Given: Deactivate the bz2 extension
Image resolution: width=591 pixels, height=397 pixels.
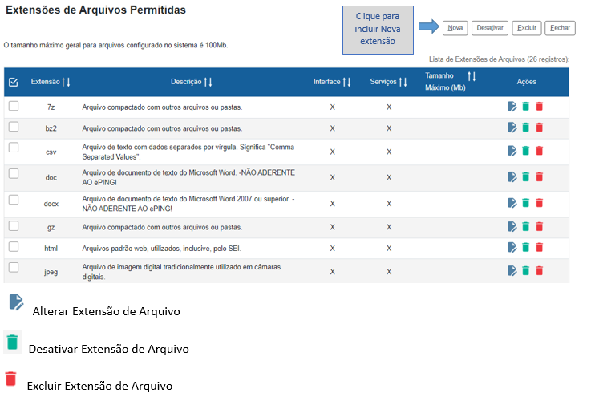Looking at the screenshot, I should 526,128.
